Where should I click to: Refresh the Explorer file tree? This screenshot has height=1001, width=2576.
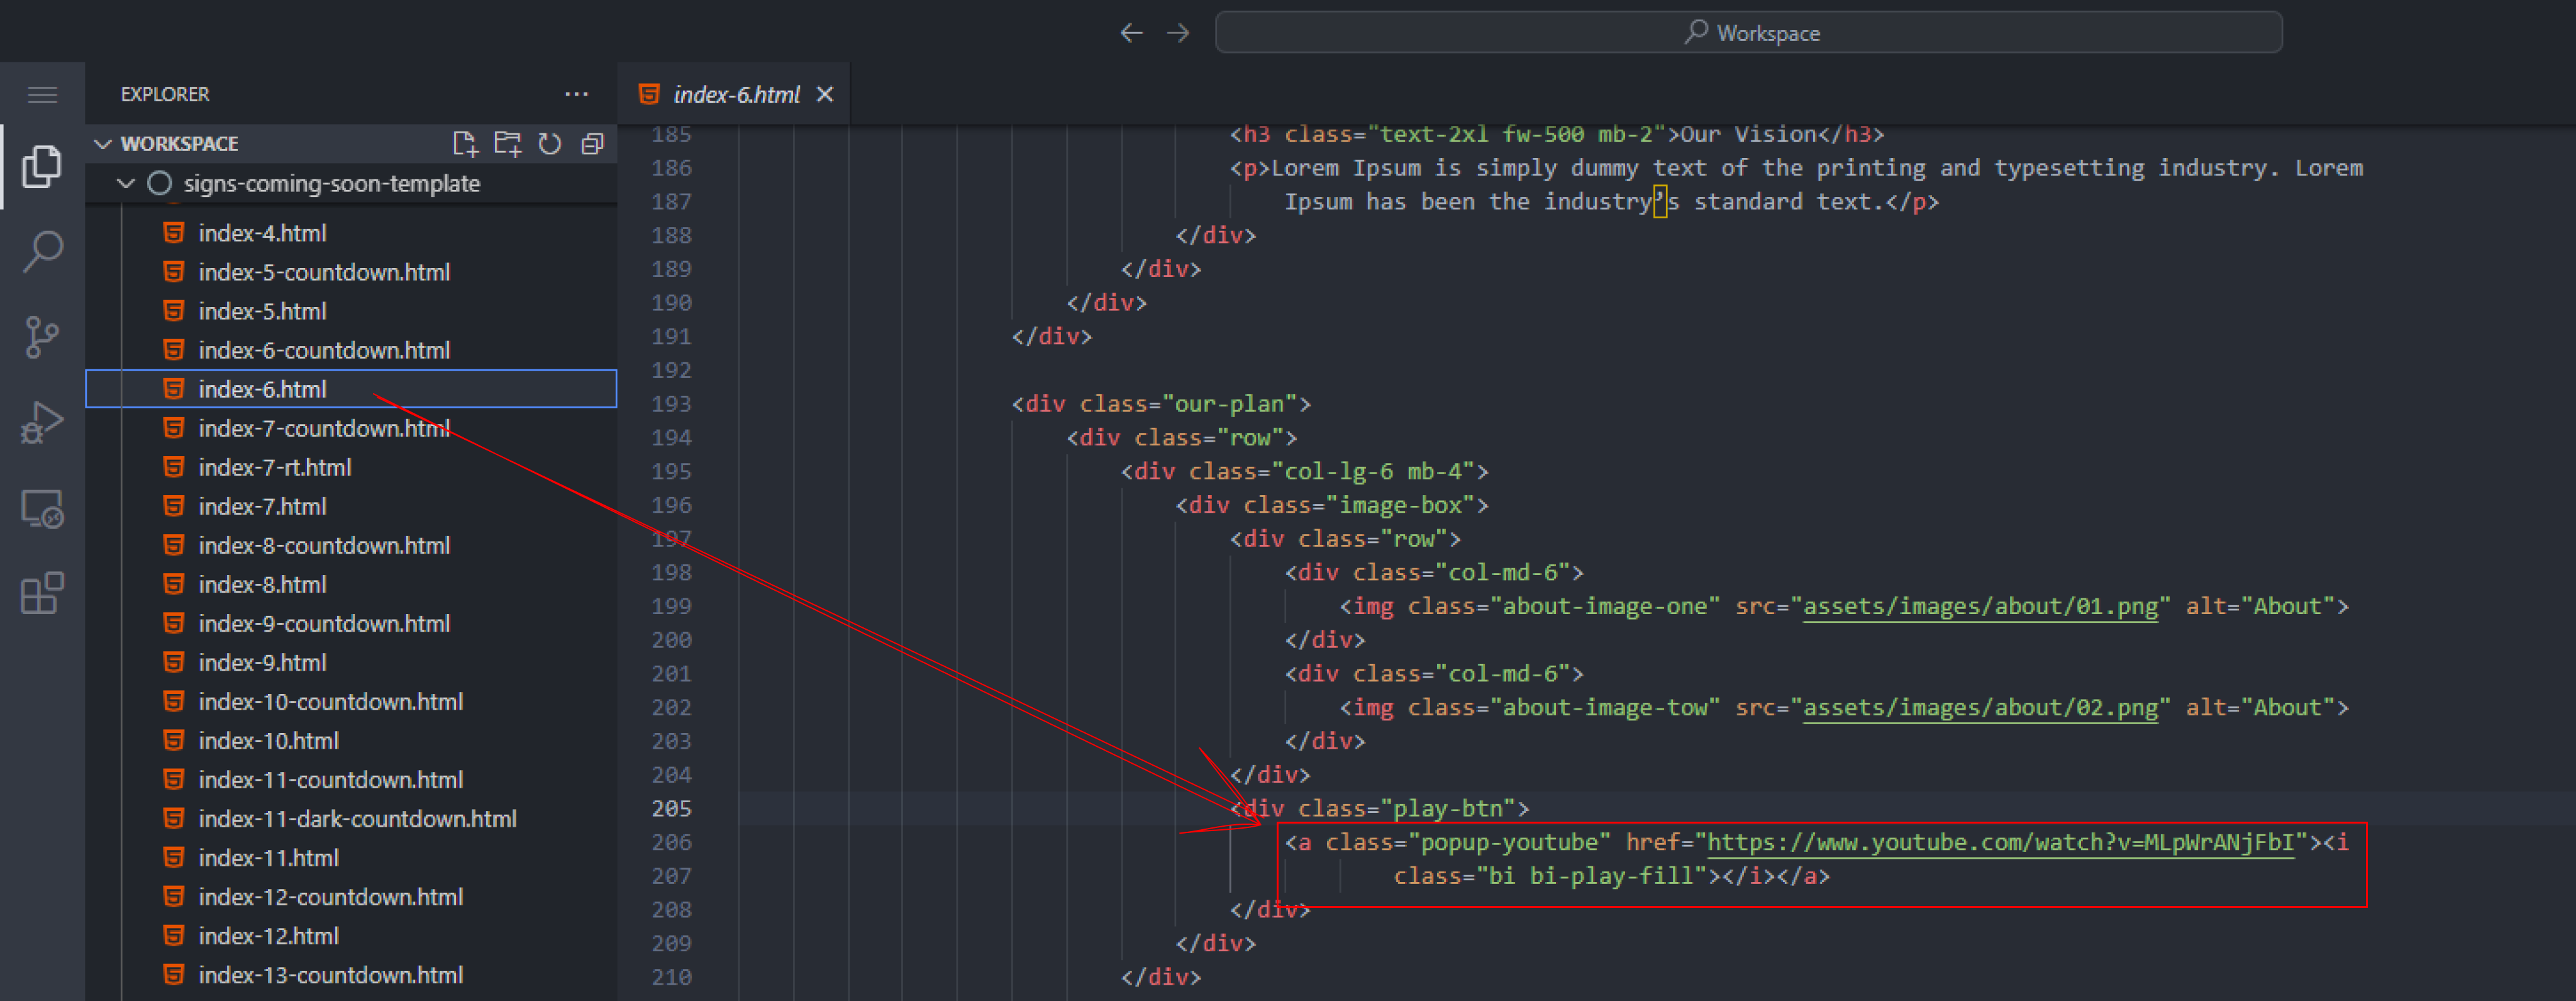pos(550,143)
